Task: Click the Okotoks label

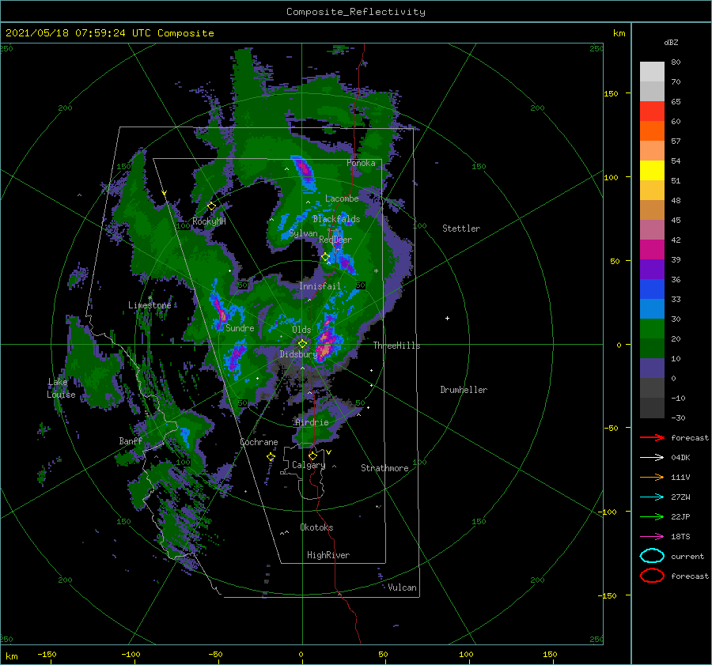Action: click(x=316, y=527)
